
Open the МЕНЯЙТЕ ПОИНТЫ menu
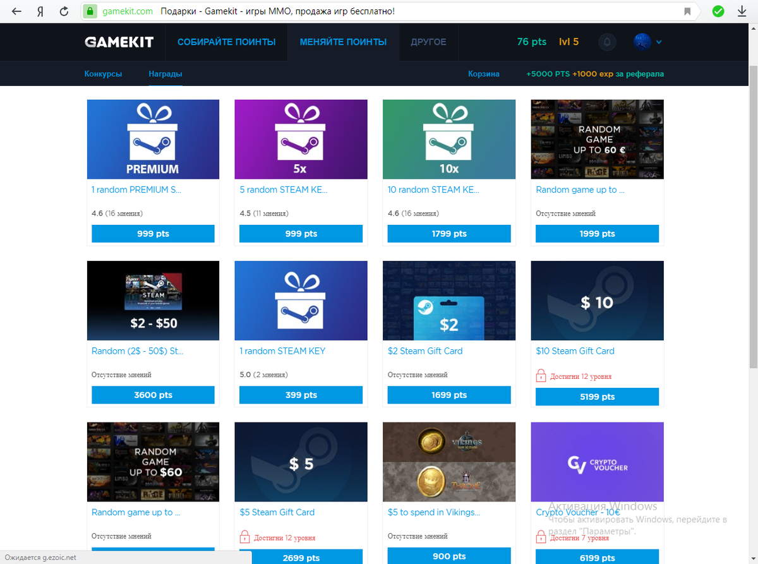point(343,42)
